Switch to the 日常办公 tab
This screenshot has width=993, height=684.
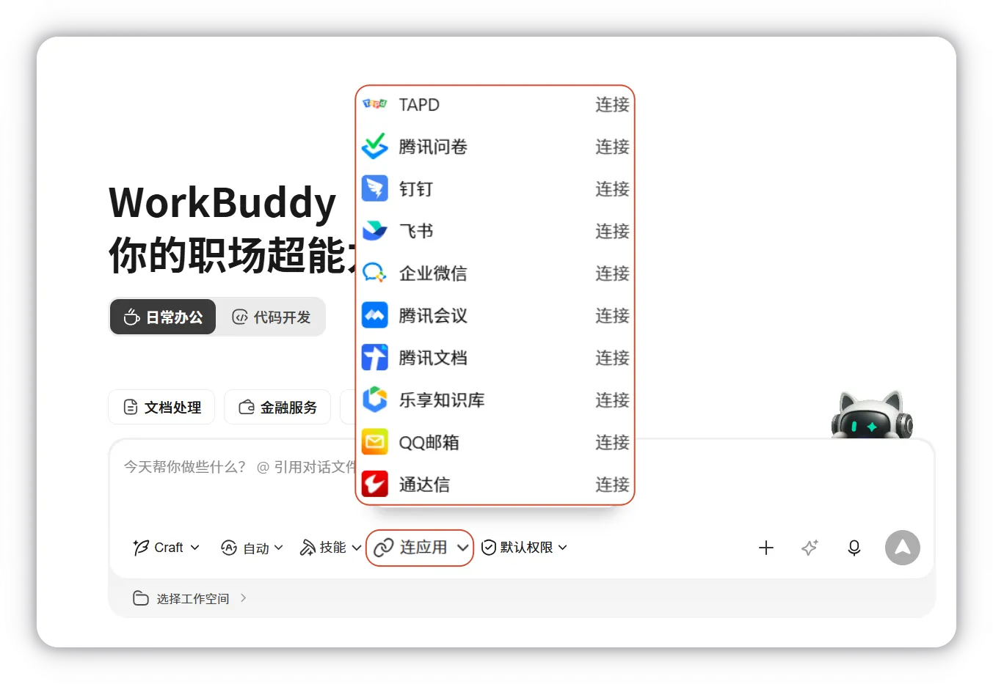[x=163, y=317]
